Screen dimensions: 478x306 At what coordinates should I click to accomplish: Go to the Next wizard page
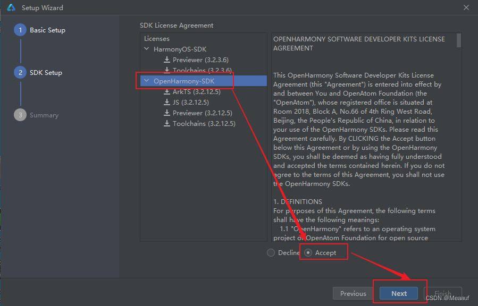[399, 293]
